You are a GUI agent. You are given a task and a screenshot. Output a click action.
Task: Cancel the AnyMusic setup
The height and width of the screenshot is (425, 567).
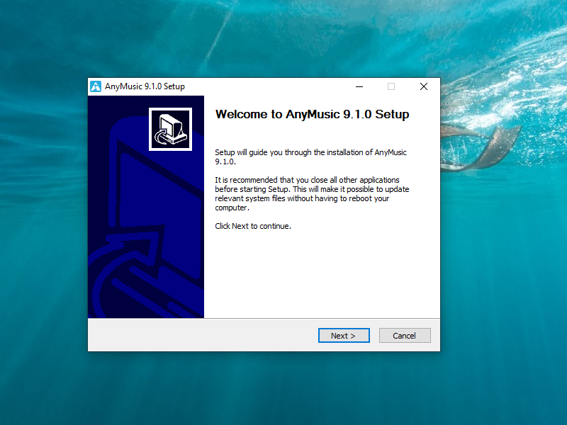coord(405,335)
